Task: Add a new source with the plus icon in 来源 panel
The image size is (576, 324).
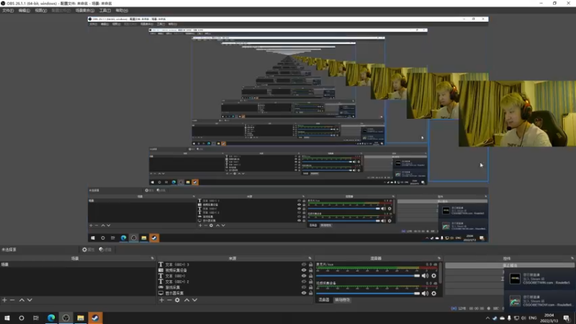Action: [161, 300]
